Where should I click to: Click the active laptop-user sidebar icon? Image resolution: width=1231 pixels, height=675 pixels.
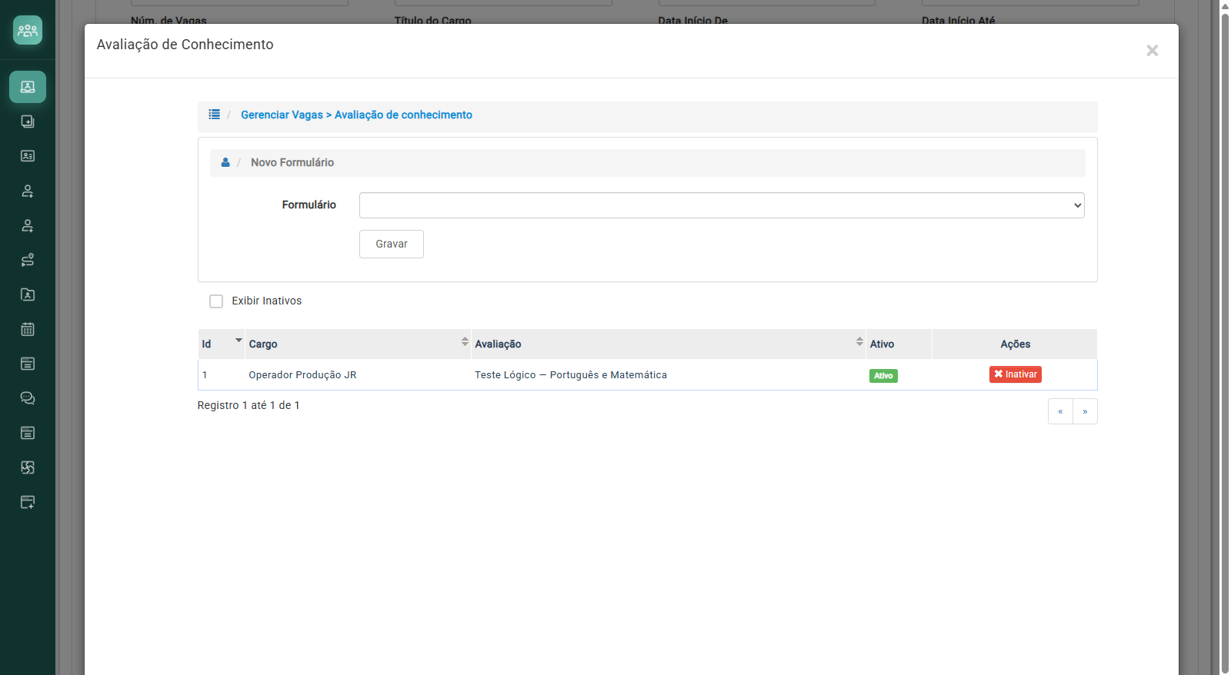(28, 87)
